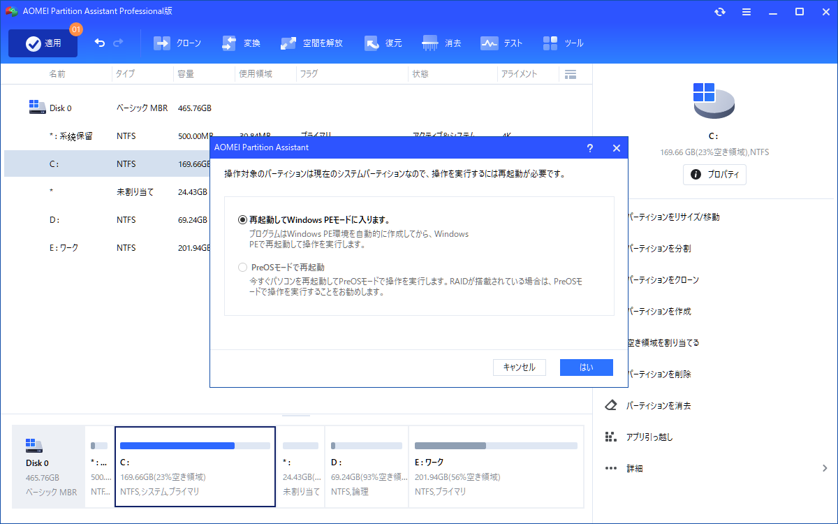The width and height of the screenshot is (838, 524).
Task: Click the プロパティ properties button
Action: click(714, 175)
